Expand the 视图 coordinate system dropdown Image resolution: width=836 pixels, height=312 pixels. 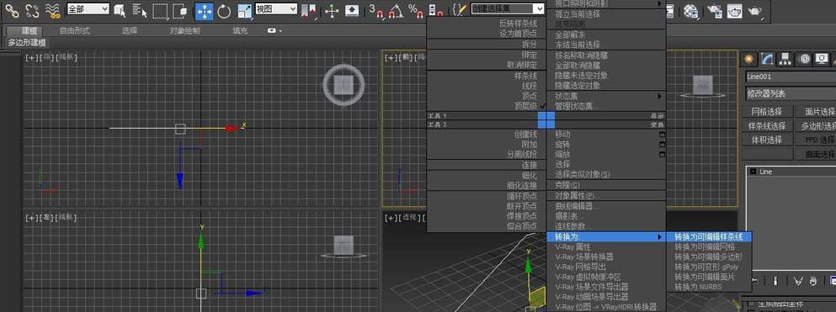[x=276, y=9]
